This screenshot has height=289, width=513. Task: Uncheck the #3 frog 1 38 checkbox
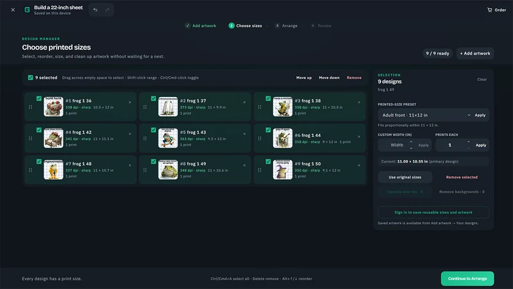pos(268,98)
